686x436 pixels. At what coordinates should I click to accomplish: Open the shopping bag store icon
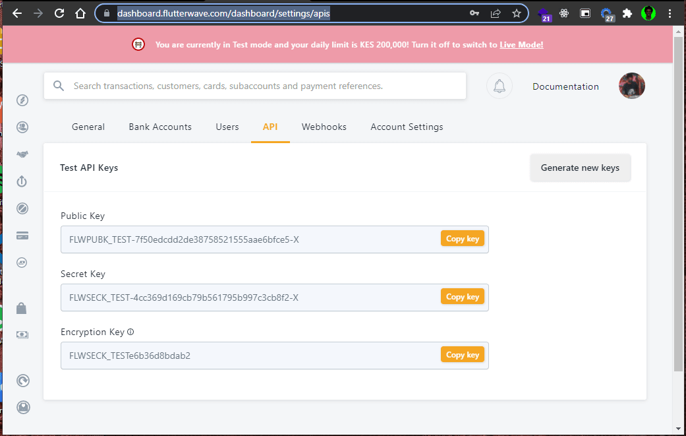(x=22, y=308)
